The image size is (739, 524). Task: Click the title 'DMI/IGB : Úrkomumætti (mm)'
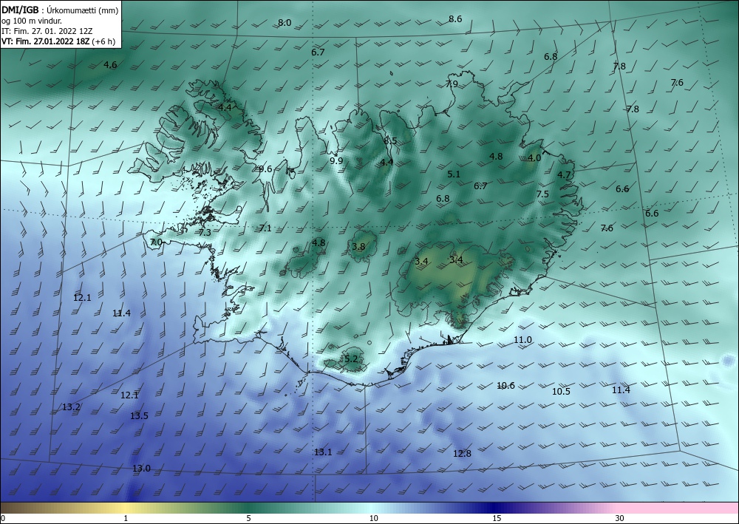click(60, 10)
